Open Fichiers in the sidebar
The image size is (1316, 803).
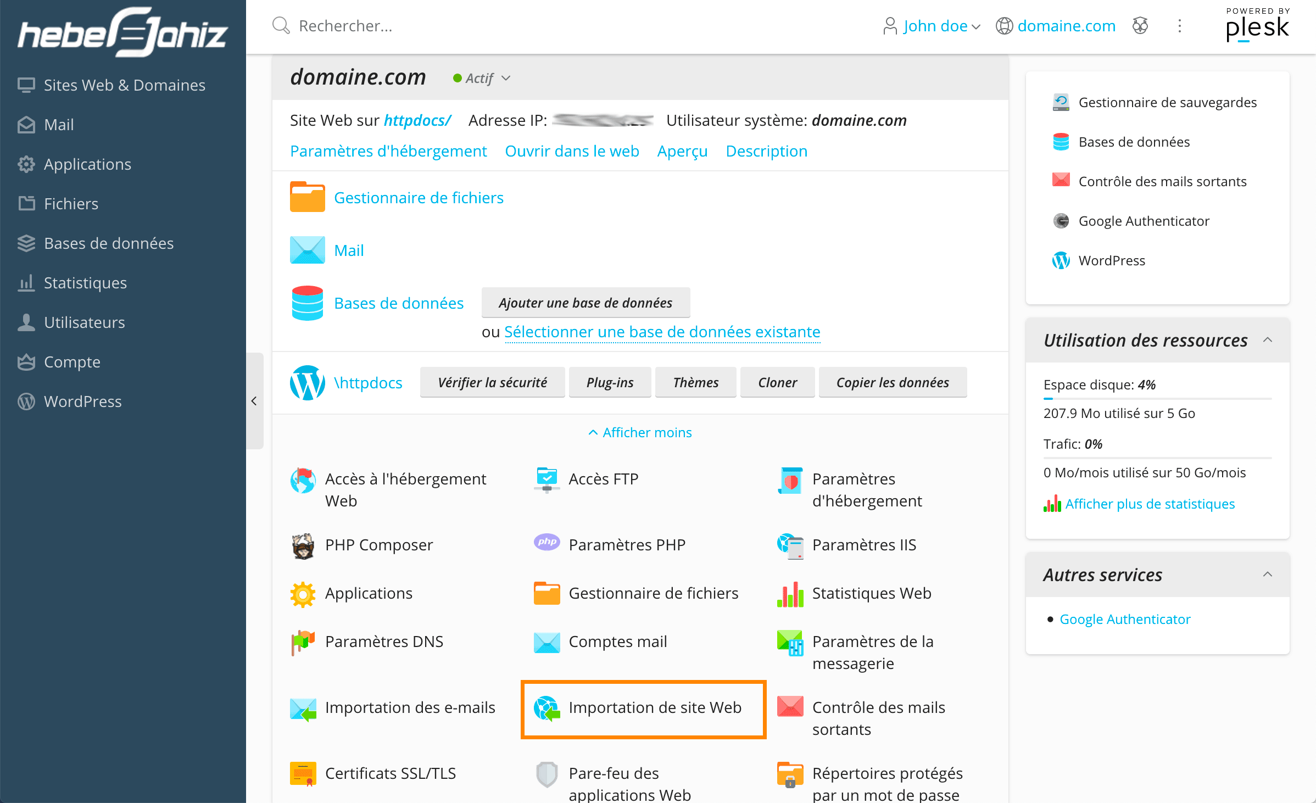coord(58,204)
